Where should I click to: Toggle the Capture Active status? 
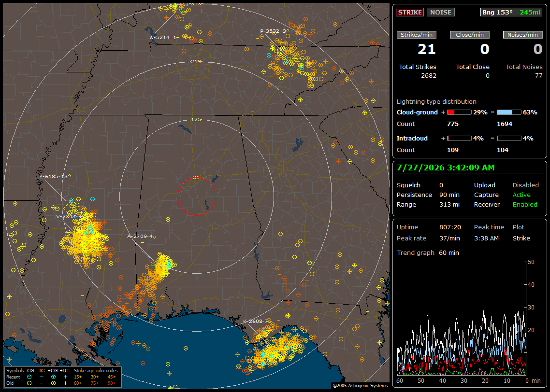(x=521, y=195)
